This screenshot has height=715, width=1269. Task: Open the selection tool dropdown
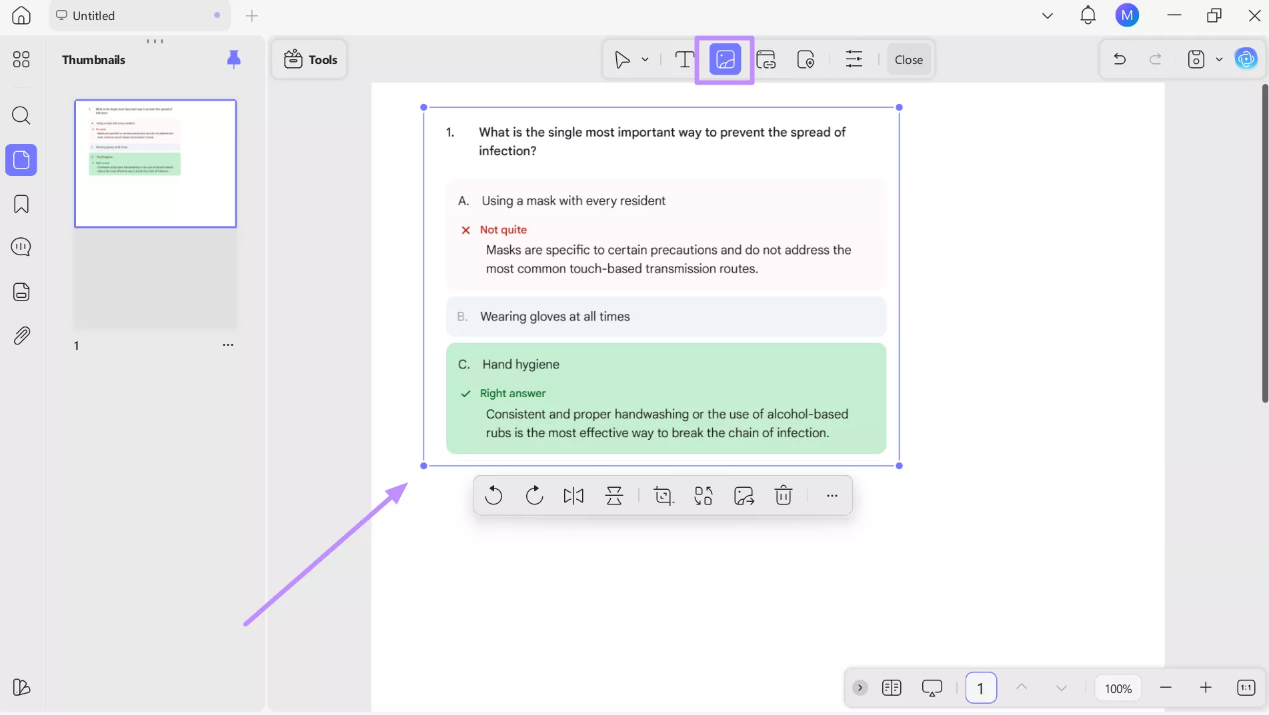[x=644, y=59]
